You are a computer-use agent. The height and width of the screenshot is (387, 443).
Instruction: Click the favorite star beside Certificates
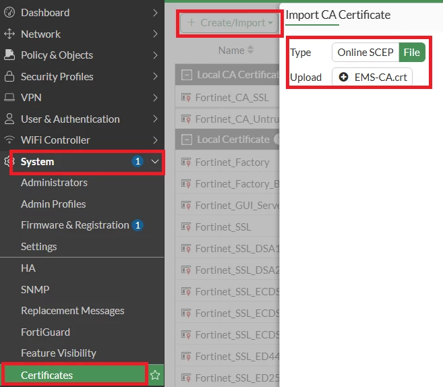click(155, 375)
